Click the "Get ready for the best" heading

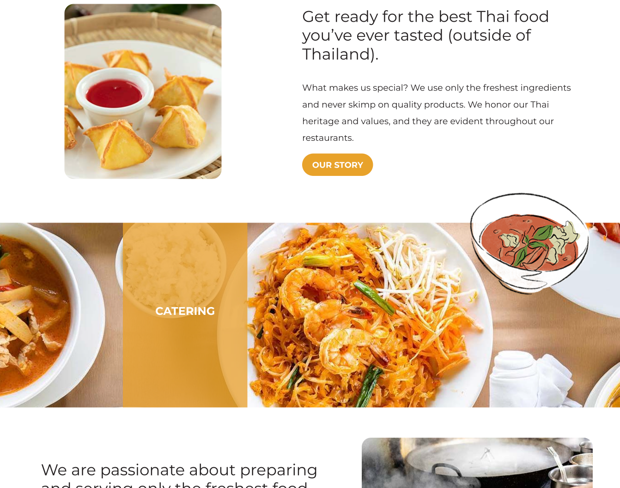tap(425, 36)
